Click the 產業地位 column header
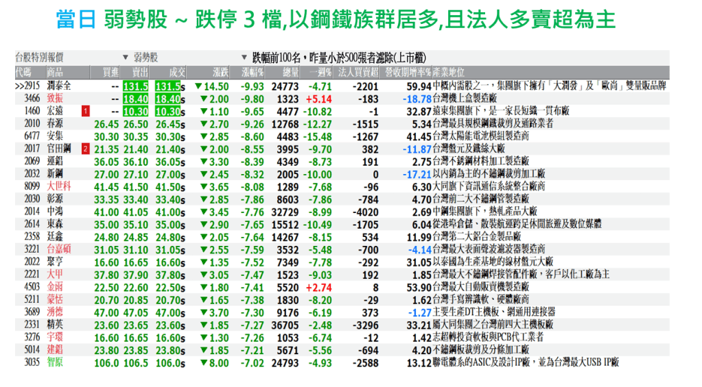 tap(451, 71)
